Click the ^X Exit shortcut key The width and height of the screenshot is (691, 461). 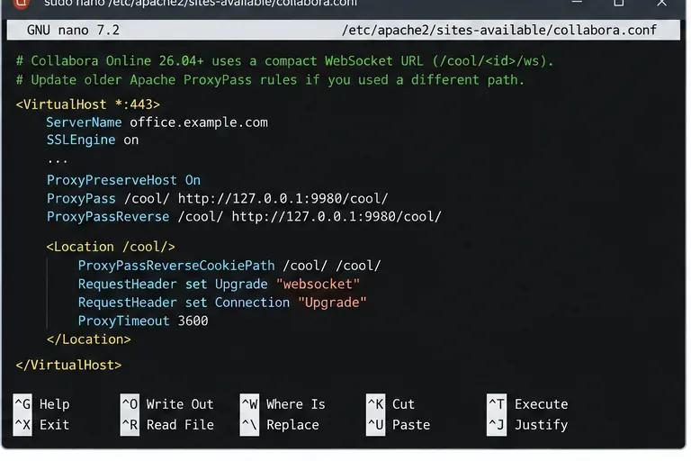(22, 425)
